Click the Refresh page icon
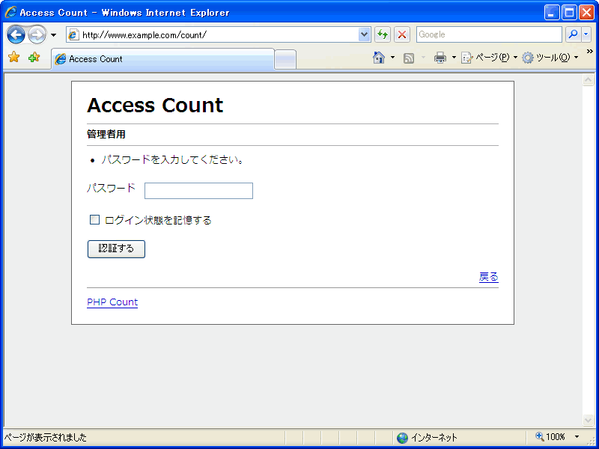This screenshot has height=449, width=599. 383,34
